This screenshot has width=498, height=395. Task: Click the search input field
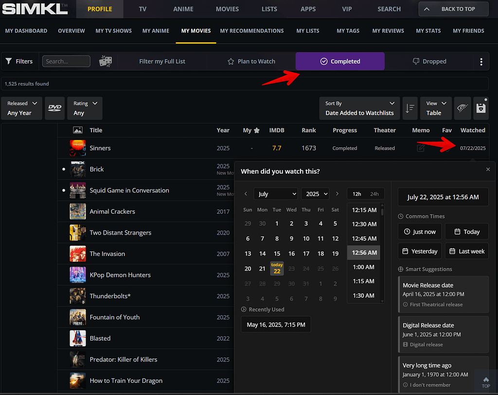pyautogui.click(x=66, y=61)
